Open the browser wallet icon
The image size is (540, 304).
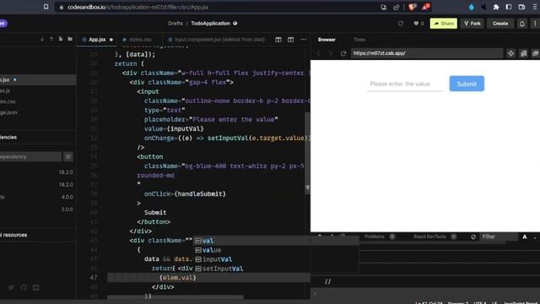tap(521, 7)
